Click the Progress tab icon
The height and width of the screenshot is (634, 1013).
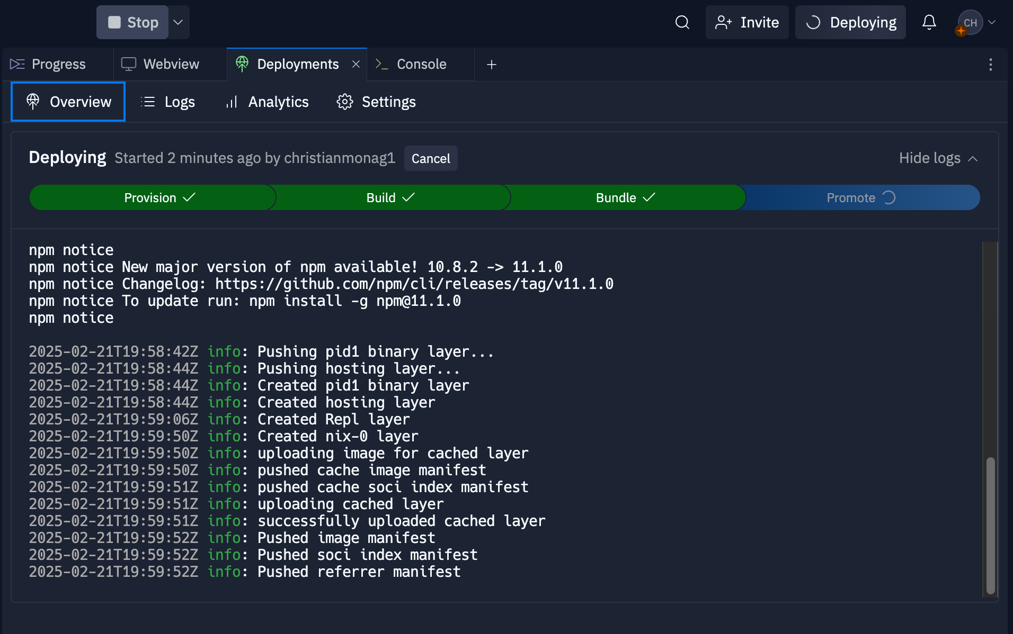click(x=17, y=64)
